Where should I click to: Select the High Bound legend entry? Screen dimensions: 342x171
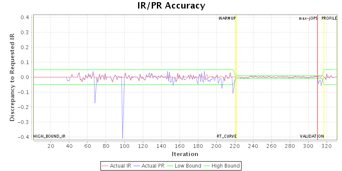click(x=221, y=165)
